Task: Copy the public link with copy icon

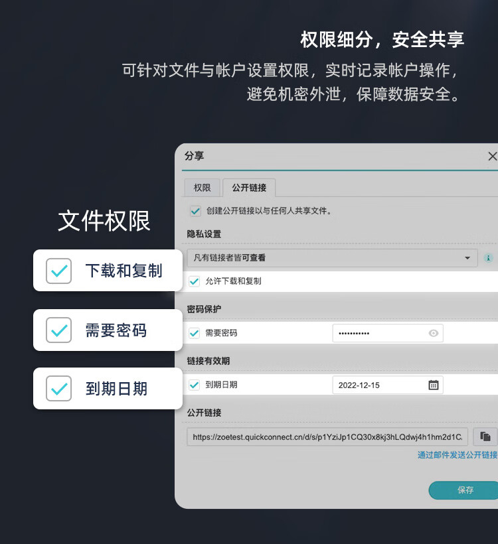Action: (485, 437)
